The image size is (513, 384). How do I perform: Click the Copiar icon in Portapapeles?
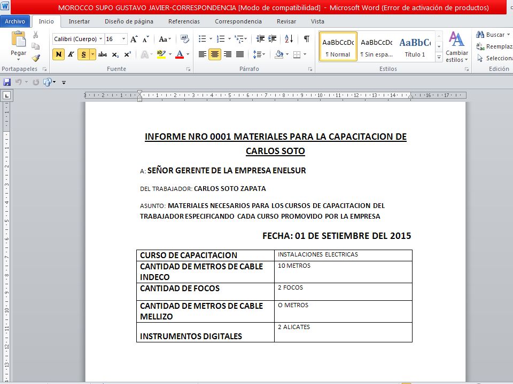pyautogui.click(x=36, y=46)
